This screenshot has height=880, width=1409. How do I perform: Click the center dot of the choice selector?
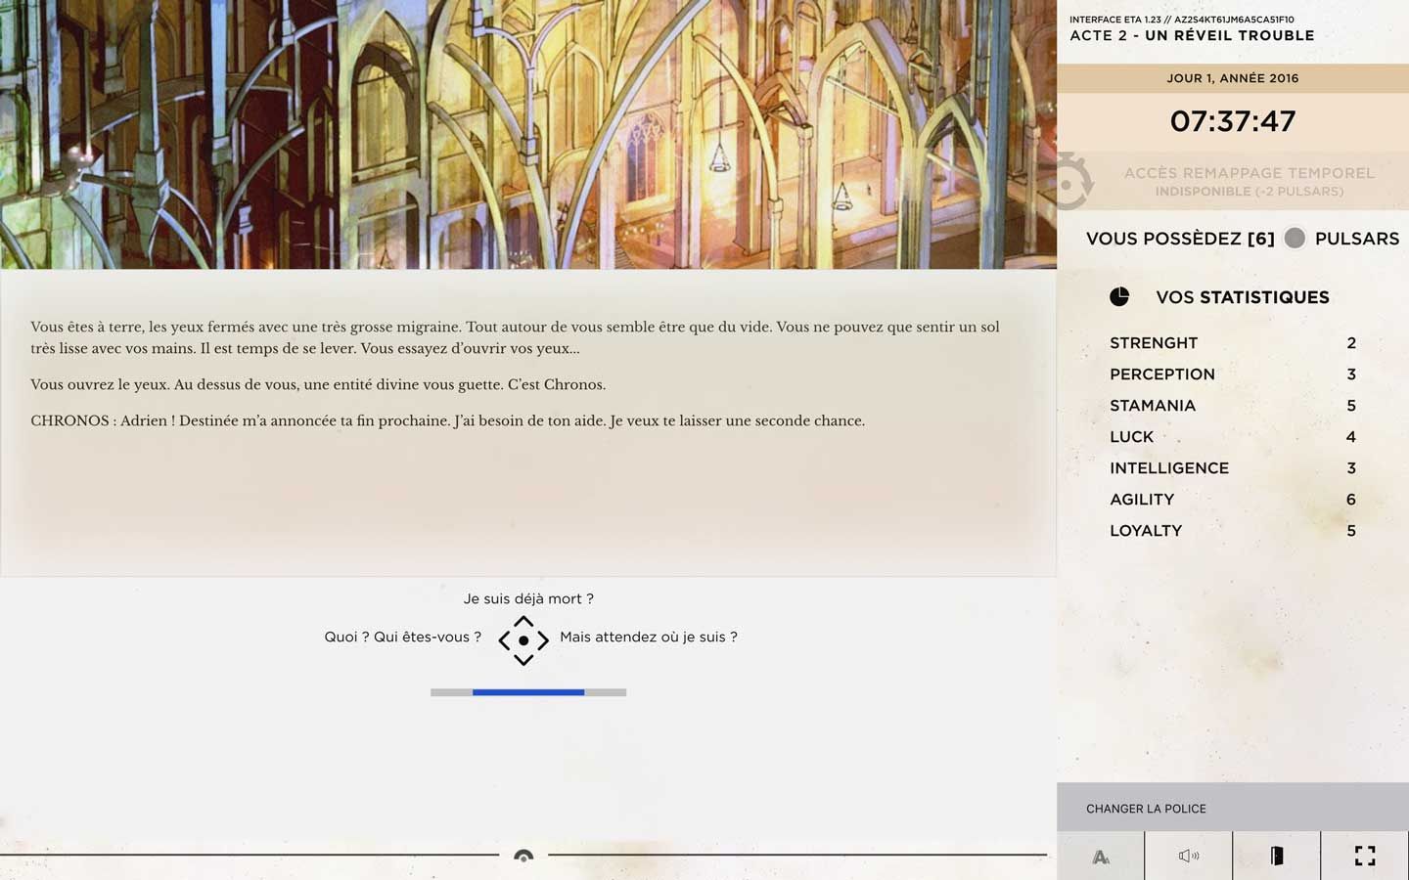pos(523,640)
